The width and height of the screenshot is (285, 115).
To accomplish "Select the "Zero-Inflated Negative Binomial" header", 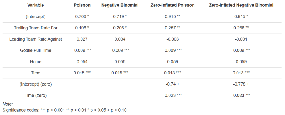I will point(241,5).
